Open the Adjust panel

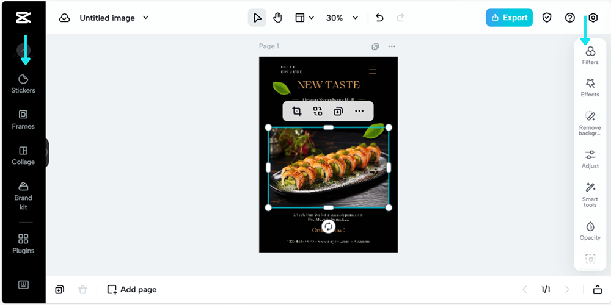click(x=590, y=159)
